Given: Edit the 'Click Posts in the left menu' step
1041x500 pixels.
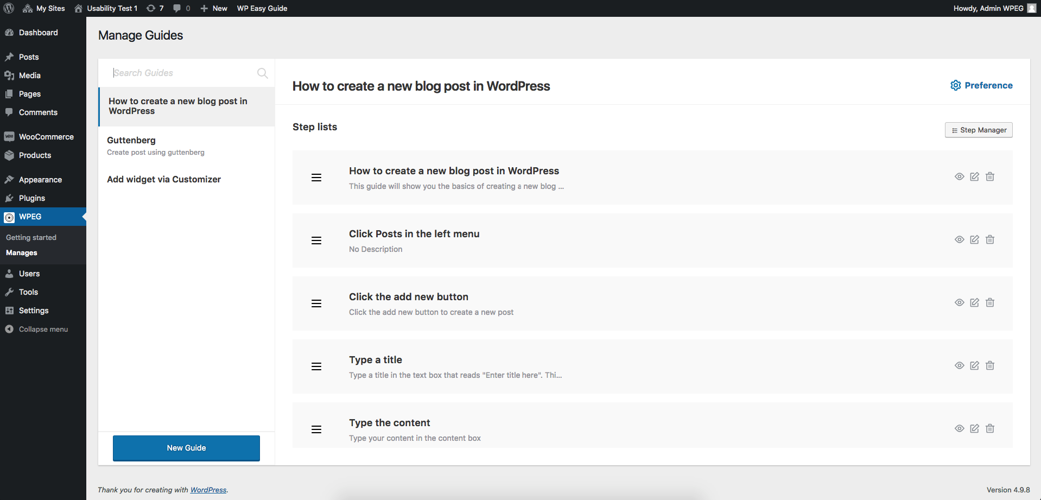Looking at the screenshot, I should pos(975,239).
